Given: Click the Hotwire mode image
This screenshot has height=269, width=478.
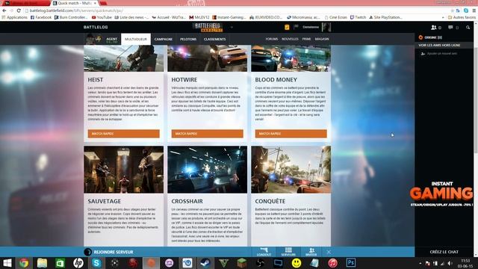Looking at the screenshot, I should [208, 58].
